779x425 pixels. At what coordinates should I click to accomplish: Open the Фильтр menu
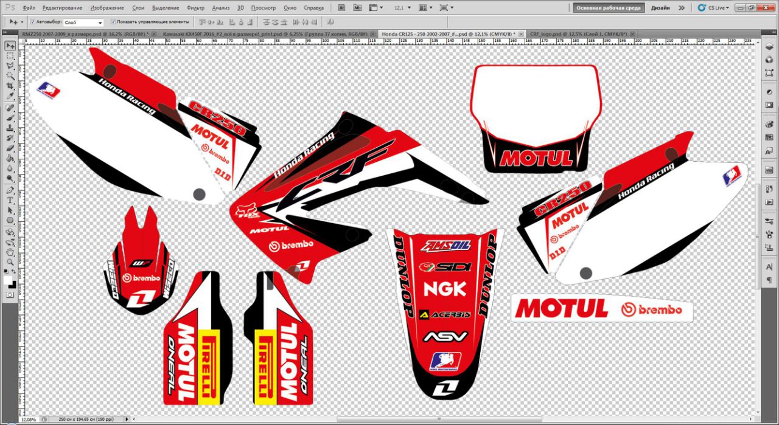(x=196, y=8)
